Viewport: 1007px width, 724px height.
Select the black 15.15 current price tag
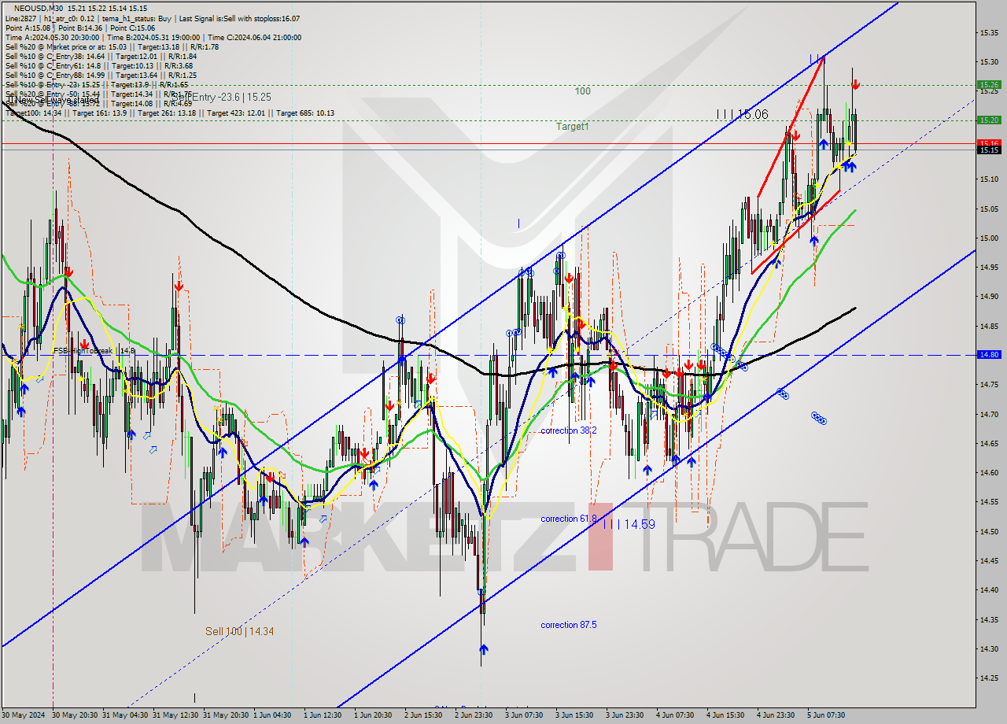coord(988,150)
